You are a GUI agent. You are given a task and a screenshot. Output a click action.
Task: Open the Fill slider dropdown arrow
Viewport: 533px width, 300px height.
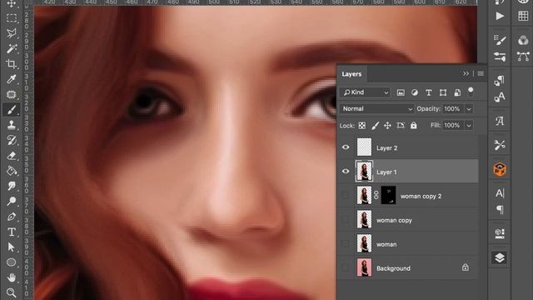469,125
